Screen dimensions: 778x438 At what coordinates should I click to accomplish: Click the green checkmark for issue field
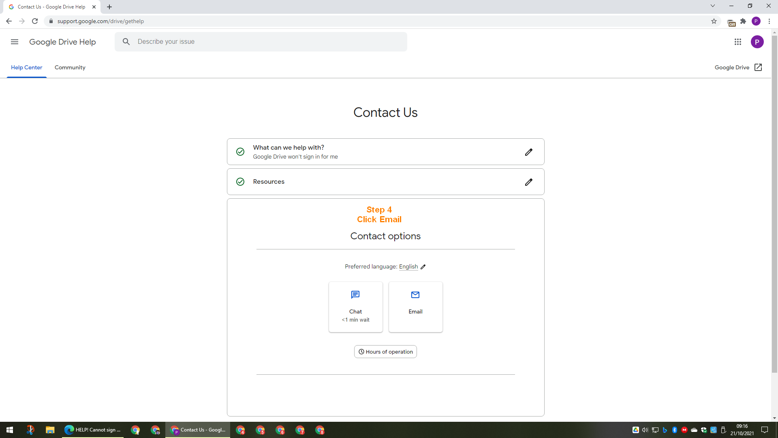[x=240, y=151]
